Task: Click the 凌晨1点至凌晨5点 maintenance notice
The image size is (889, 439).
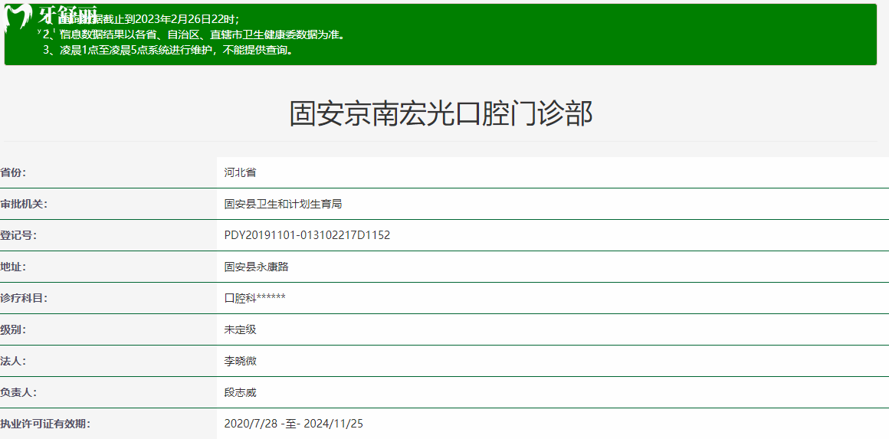Action: click(x=168, y=51)
